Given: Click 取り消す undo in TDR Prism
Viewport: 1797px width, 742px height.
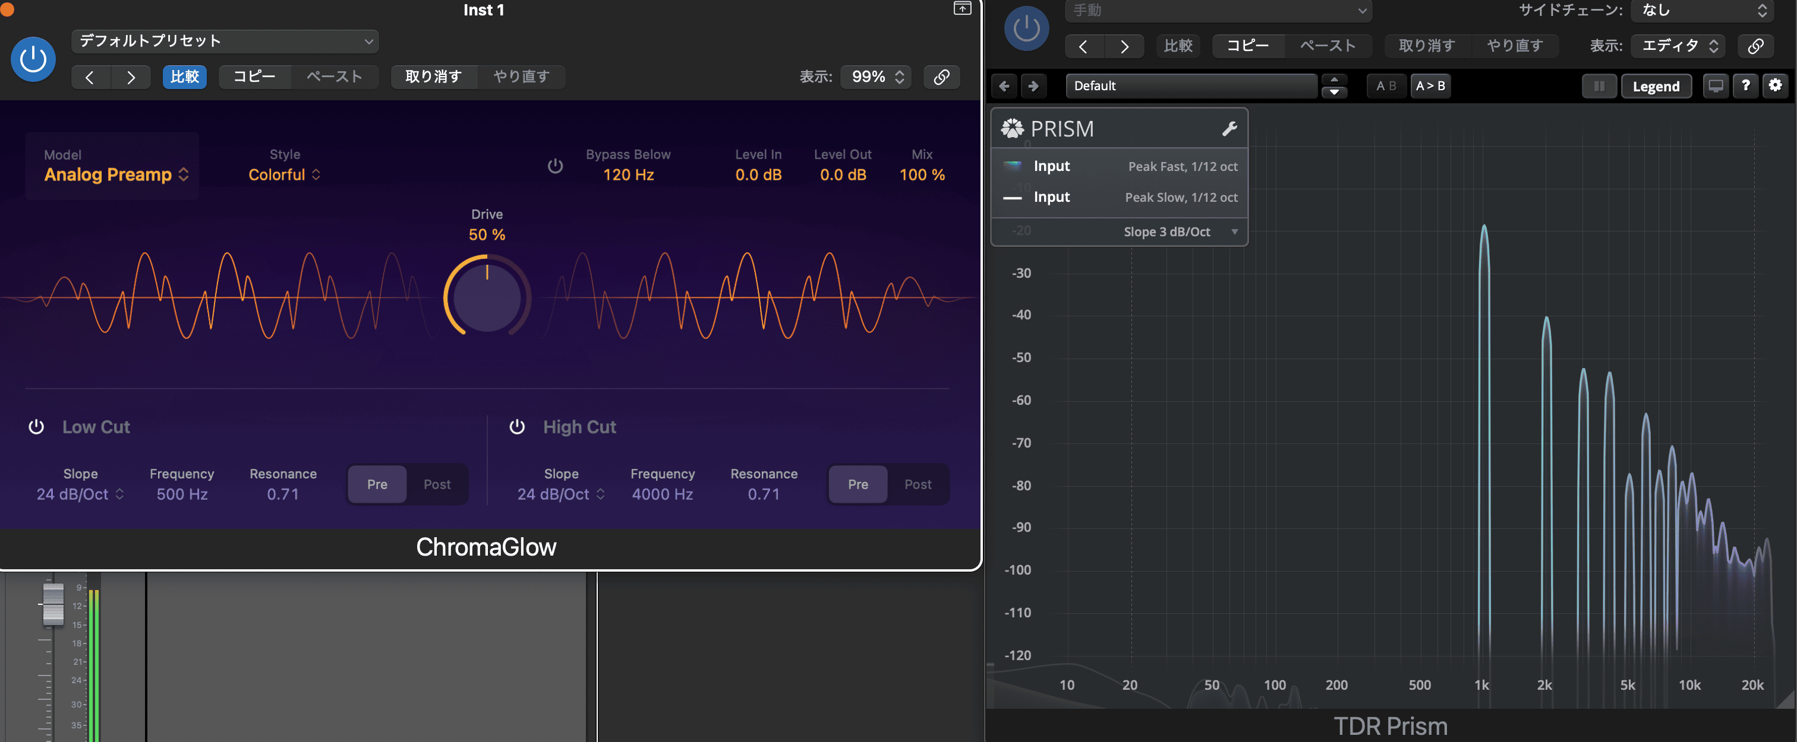Looking at the screenshot, I should [x=1427, y=46].
